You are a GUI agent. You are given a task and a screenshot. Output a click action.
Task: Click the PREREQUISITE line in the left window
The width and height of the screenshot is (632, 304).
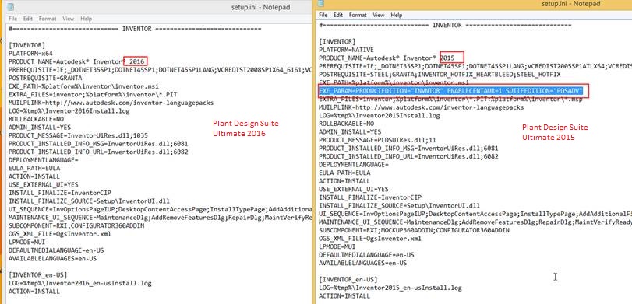[x=160, y=69]
